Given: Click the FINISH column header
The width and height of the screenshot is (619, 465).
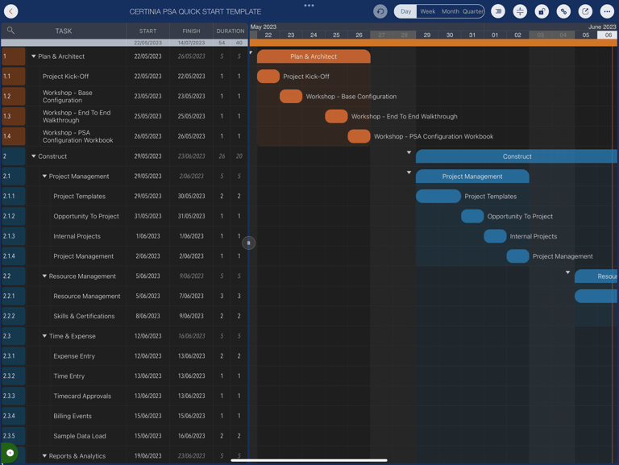Looking at the screenshot, I should 191,31.
